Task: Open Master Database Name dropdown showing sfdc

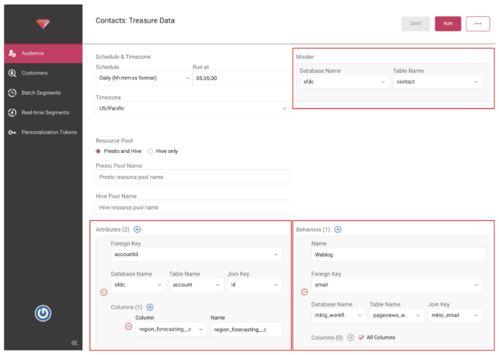Action: coord(343,82)
